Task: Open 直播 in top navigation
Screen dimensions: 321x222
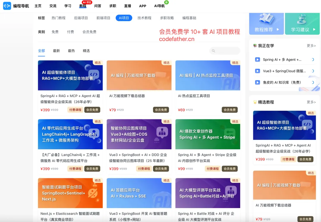Action: coord(128,6)
